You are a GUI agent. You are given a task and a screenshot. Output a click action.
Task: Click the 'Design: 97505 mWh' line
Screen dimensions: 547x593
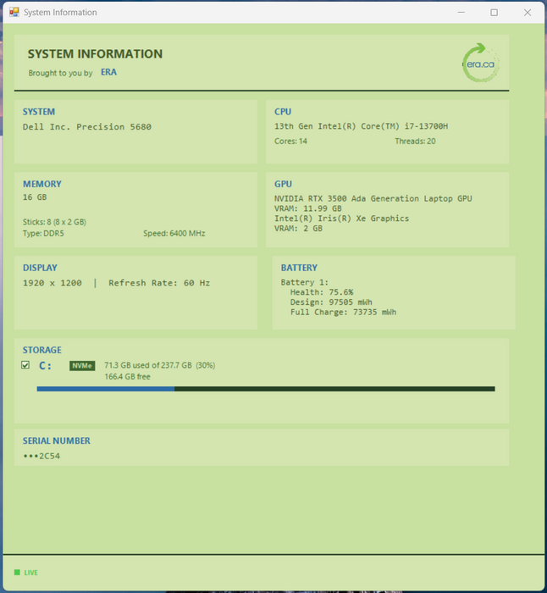click(x=331, y=302)
